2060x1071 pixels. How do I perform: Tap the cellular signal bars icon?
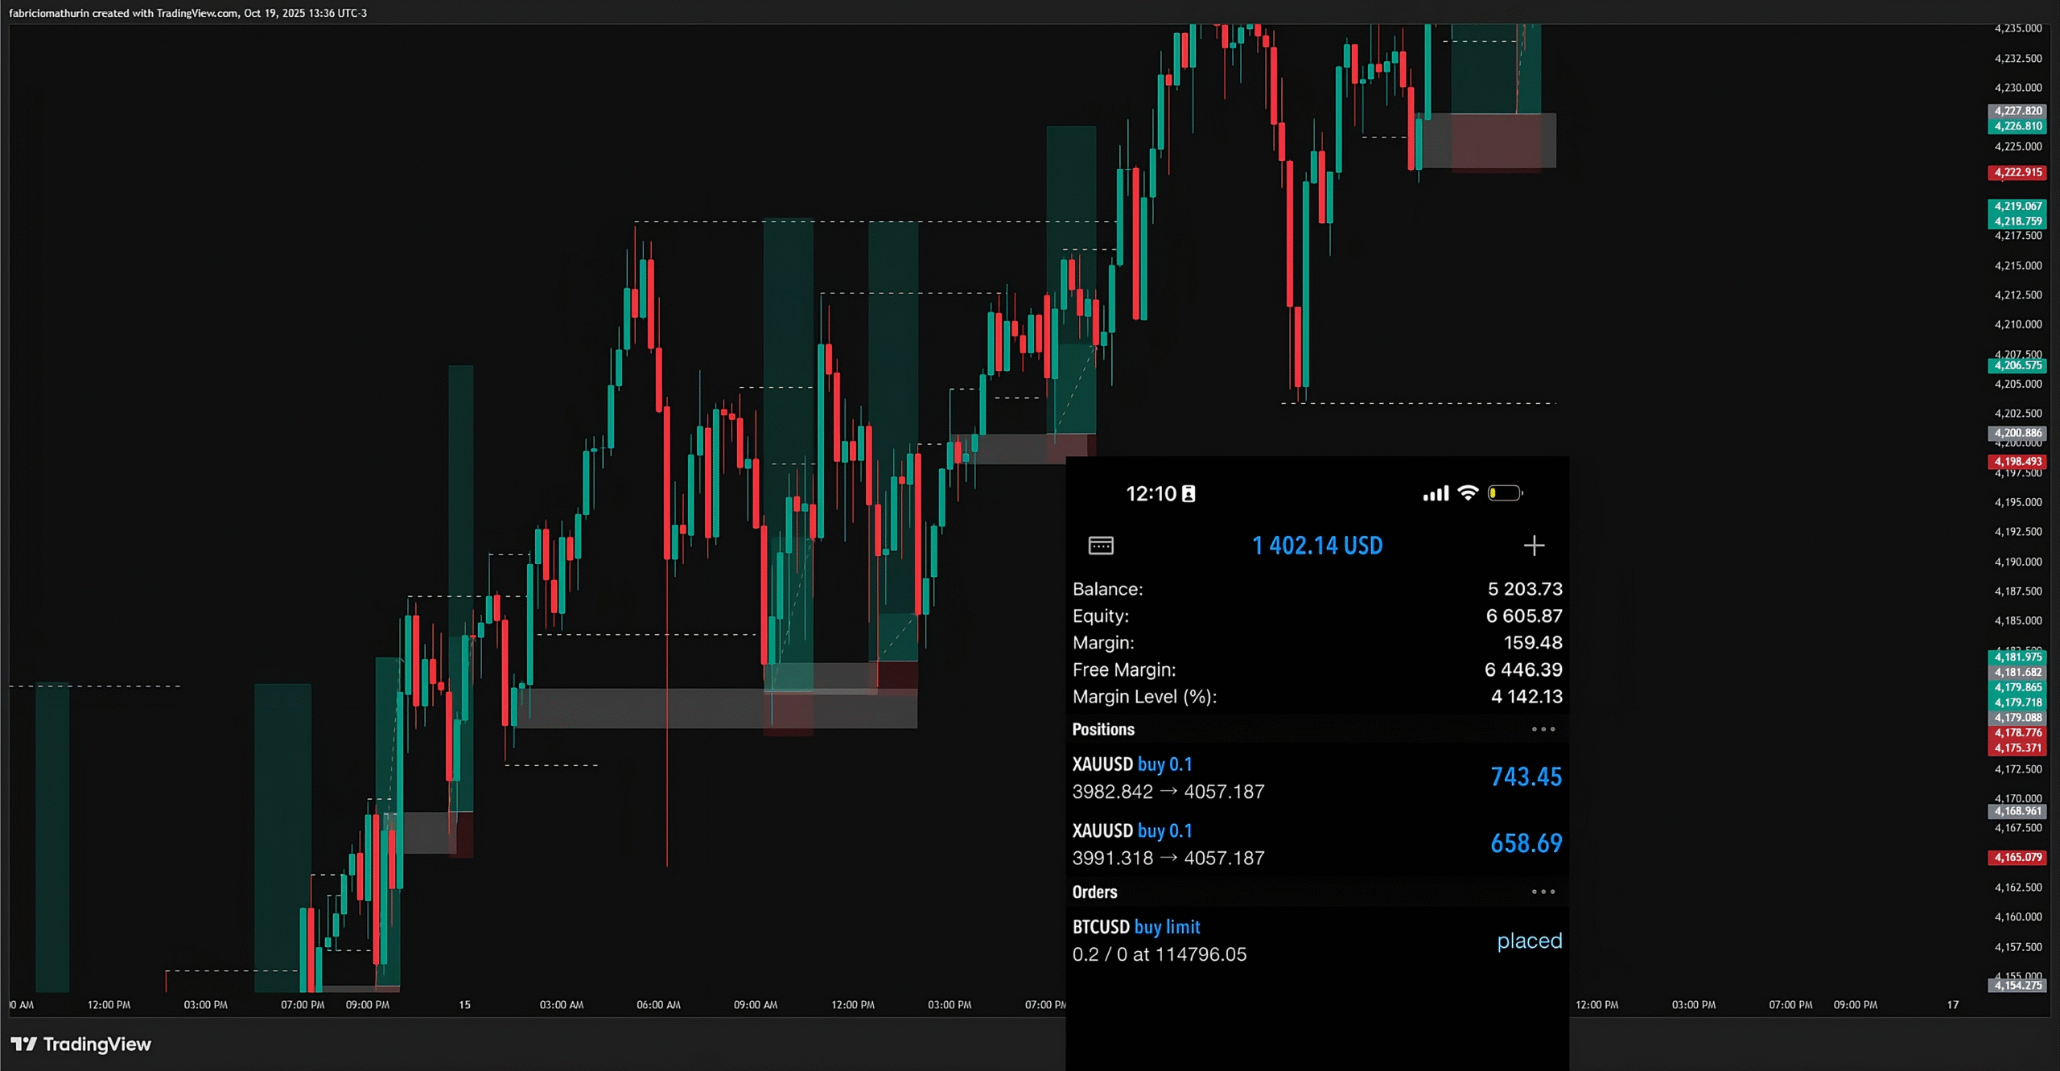[x=1435, y=493]
